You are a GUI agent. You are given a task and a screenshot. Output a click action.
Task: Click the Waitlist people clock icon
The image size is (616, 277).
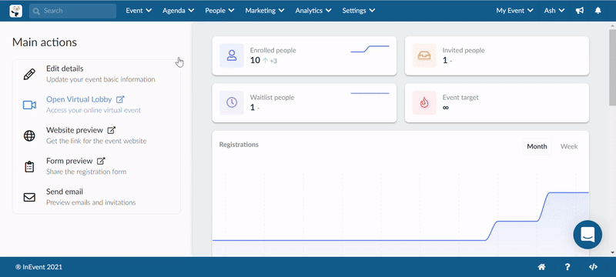tap(232, 103)
